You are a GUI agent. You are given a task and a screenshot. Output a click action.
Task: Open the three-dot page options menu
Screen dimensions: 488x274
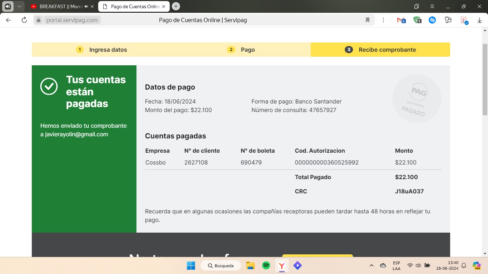383,20
